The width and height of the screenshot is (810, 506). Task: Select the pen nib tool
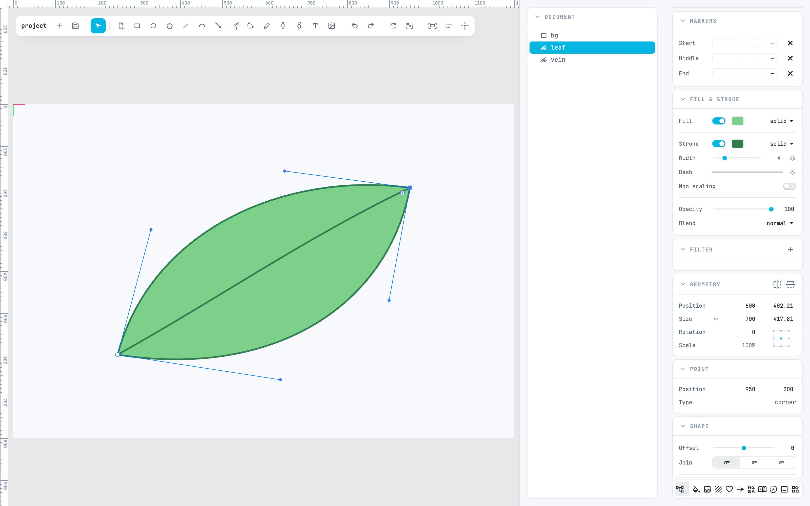pyautogui.click(x=283, y=26)
